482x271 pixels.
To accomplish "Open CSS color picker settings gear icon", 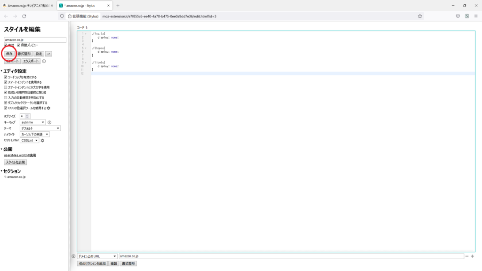I will [x=48, y=108].
